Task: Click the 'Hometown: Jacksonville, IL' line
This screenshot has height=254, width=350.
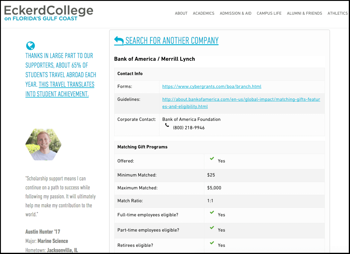Action: tap(51, 250)
